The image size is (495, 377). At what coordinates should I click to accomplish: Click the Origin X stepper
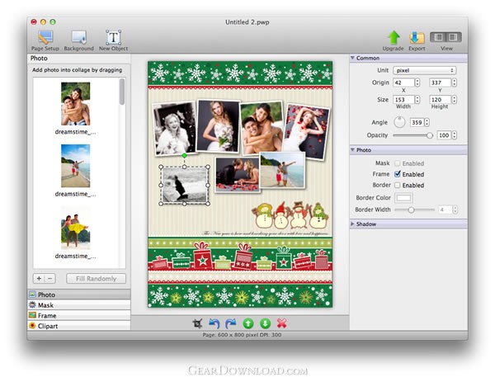[x=417, y=82]
